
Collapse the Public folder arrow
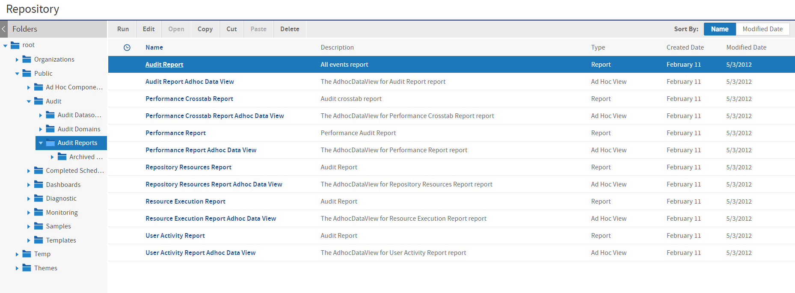pos(17,74)
